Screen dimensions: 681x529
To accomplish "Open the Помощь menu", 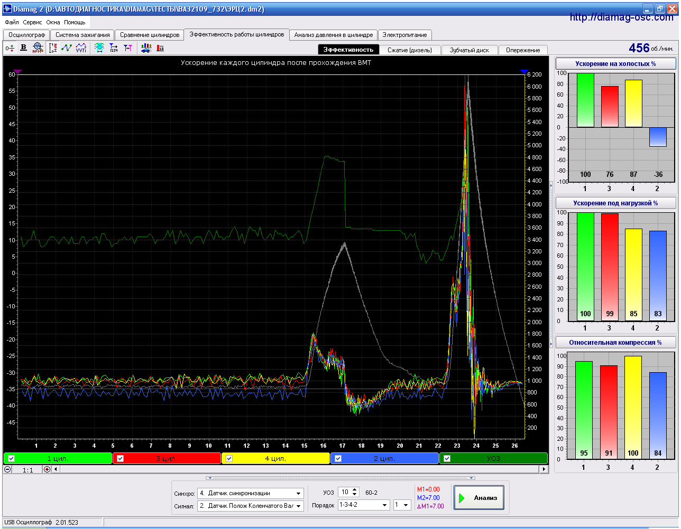I will [75, 22].
